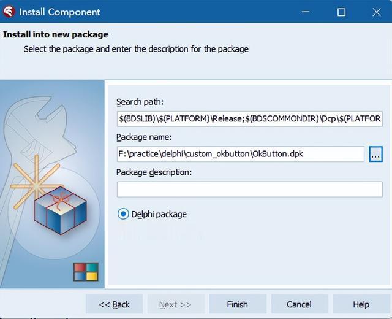This screenshot has height=319, width=392.
Task: Cancel the component installation
Action: point(300,304)
